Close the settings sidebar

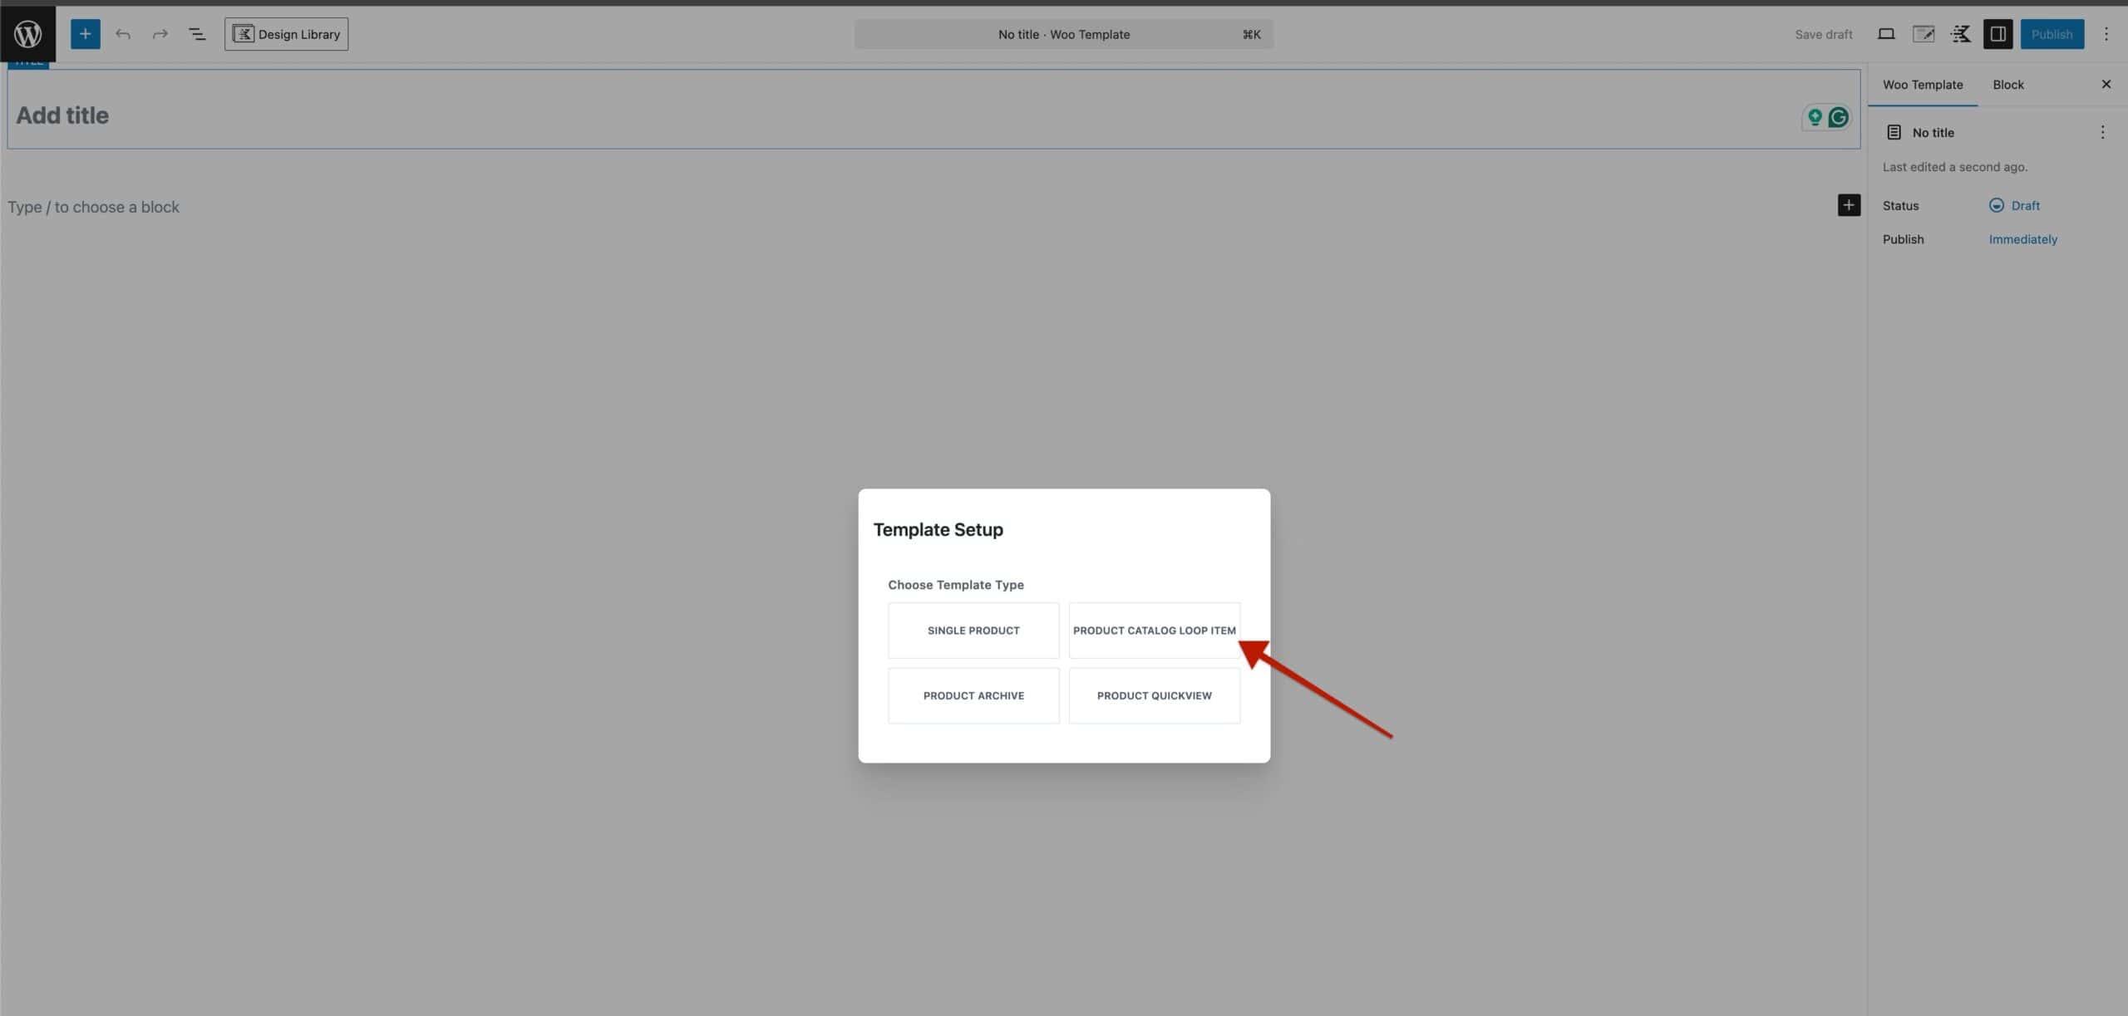2106,85
